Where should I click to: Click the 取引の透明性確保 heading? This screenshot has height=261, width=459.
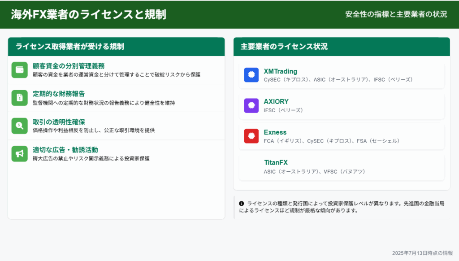pos(59,122)
